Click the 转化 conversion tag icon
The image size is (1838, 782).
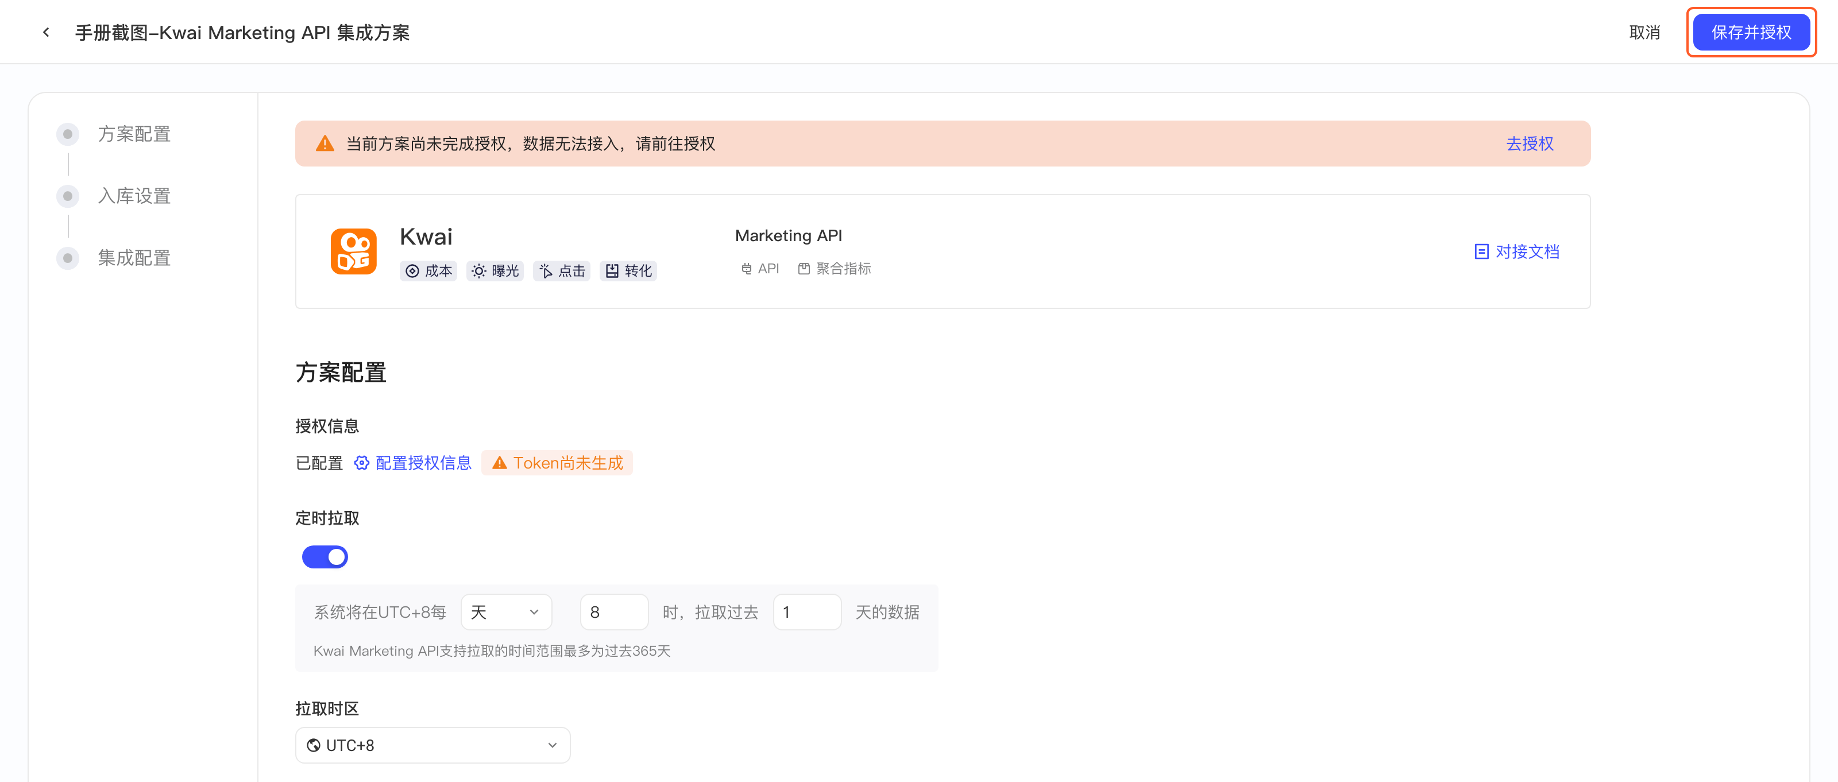tap(612, 271)
